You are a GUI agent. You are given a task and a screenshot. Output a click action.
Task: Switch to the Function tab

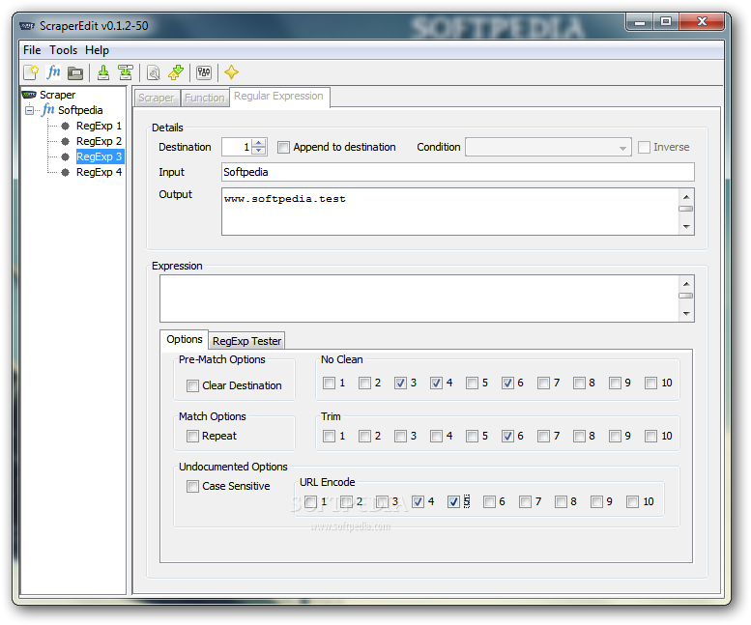coord(205,99)
